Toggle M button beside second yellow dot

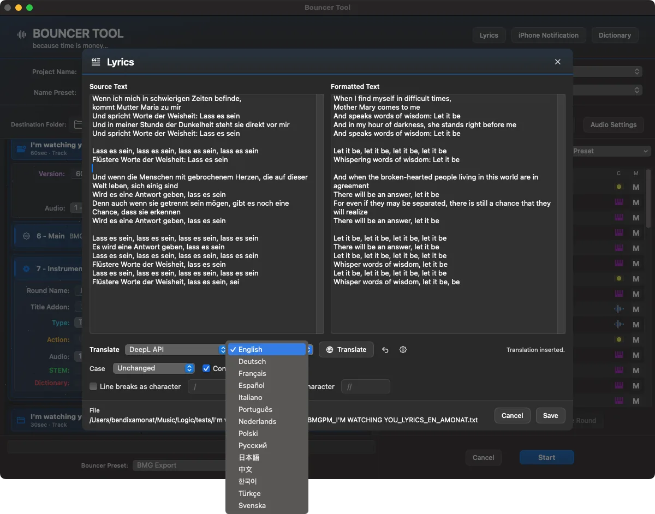coord(636,279)
